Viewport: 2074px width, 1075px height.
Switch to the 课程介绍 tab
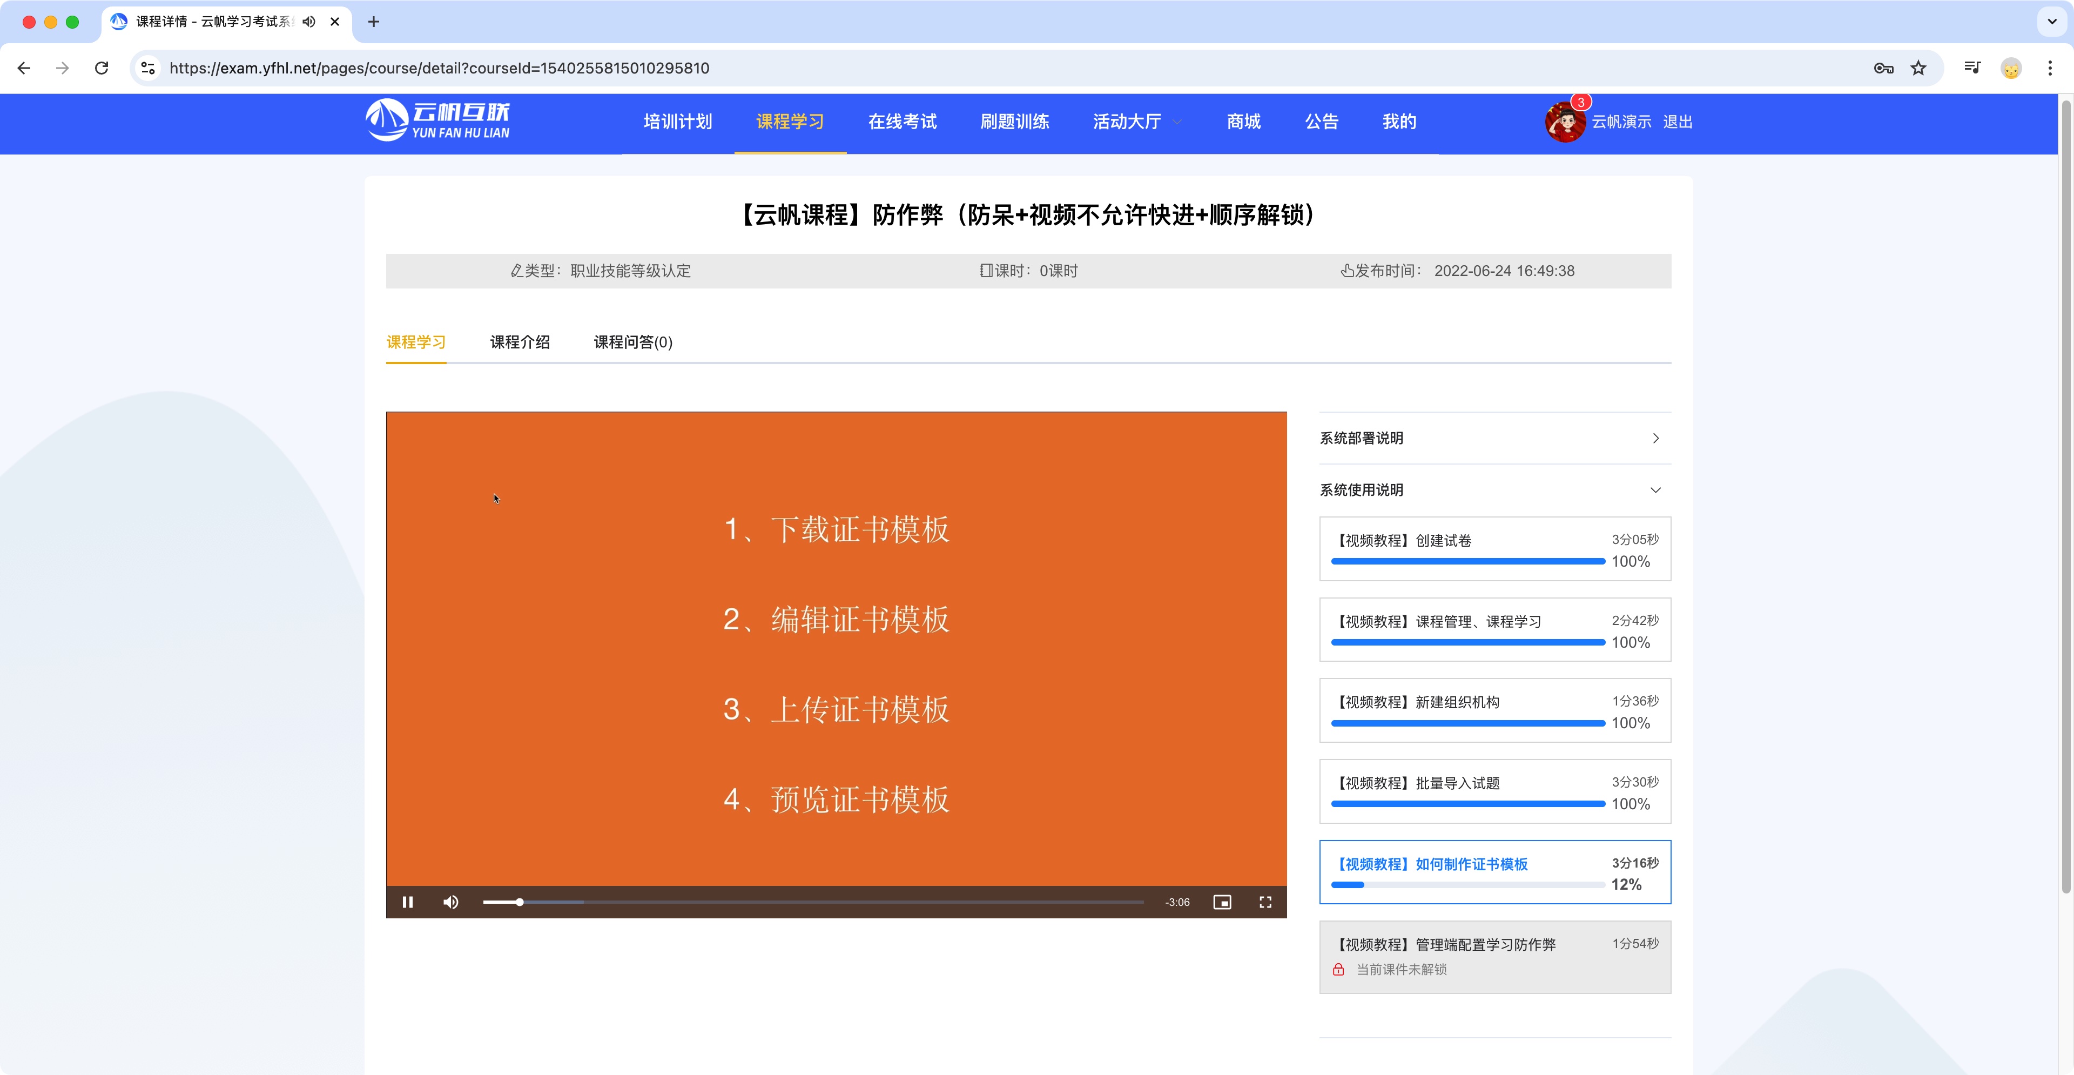pos(519,342)
